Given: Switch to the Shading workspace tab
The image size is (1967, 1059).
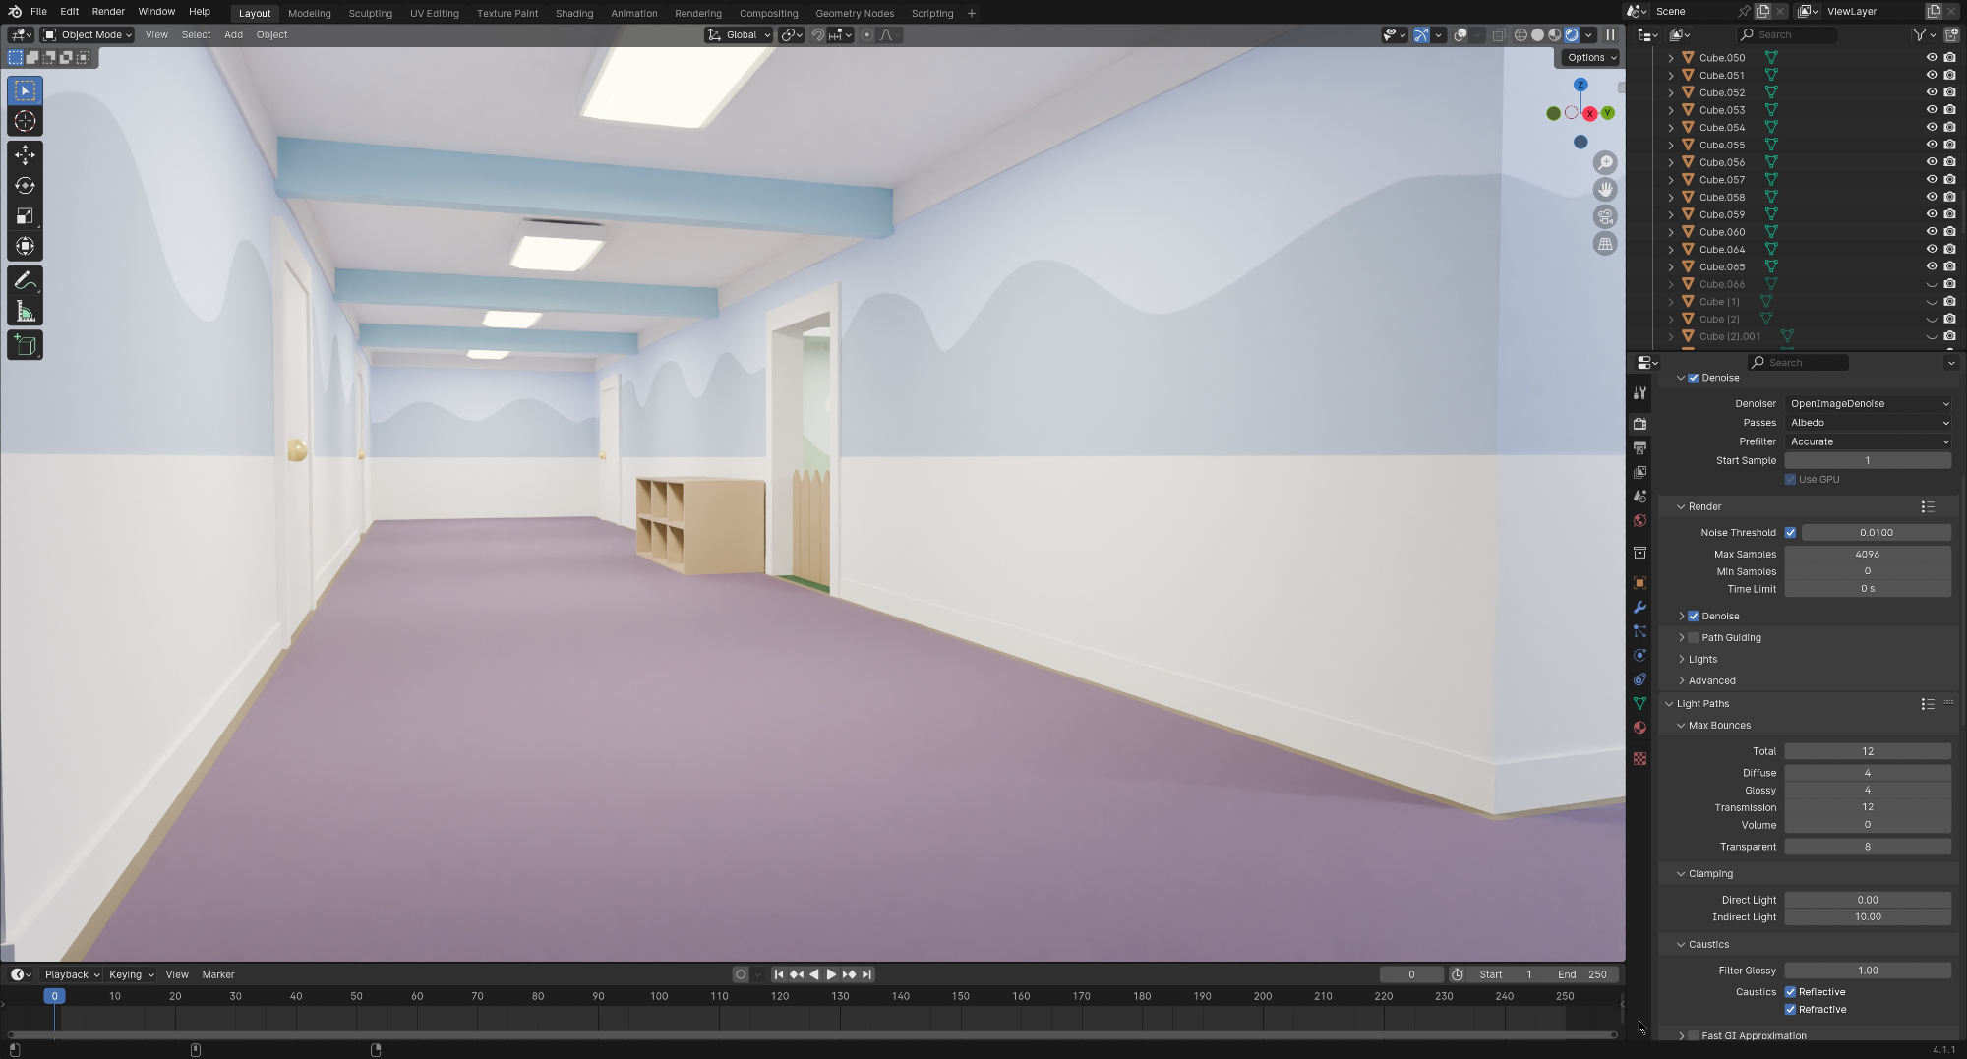Looking at the screenshot, I should click(573, 14).
